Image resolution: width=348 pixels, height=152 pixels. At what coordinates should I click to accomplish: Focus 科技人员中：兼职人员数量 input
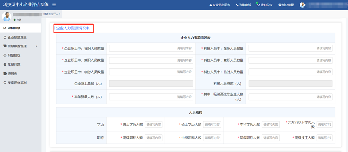[x=290, y=60]
